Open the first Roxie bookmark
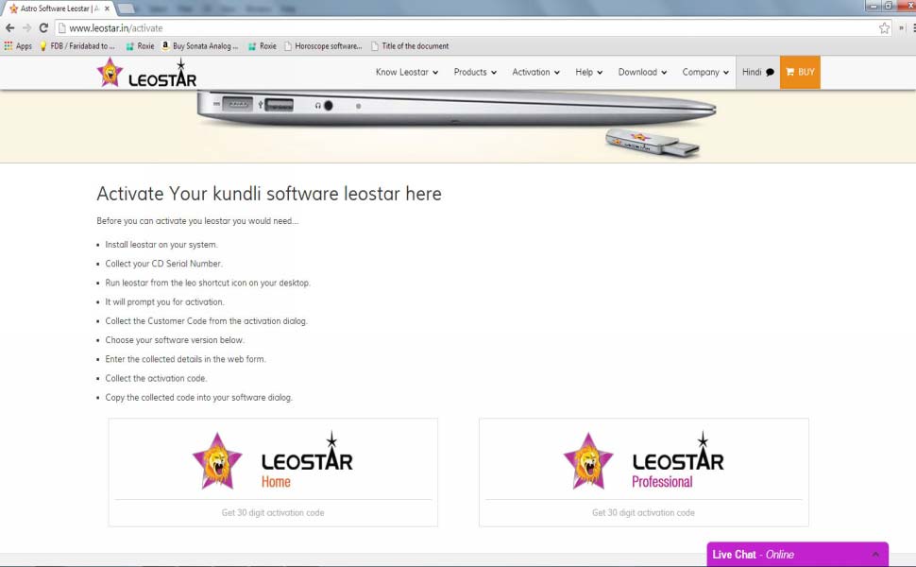Image resolution: width=916 pixels, height=567 pixels. point(140,46)
